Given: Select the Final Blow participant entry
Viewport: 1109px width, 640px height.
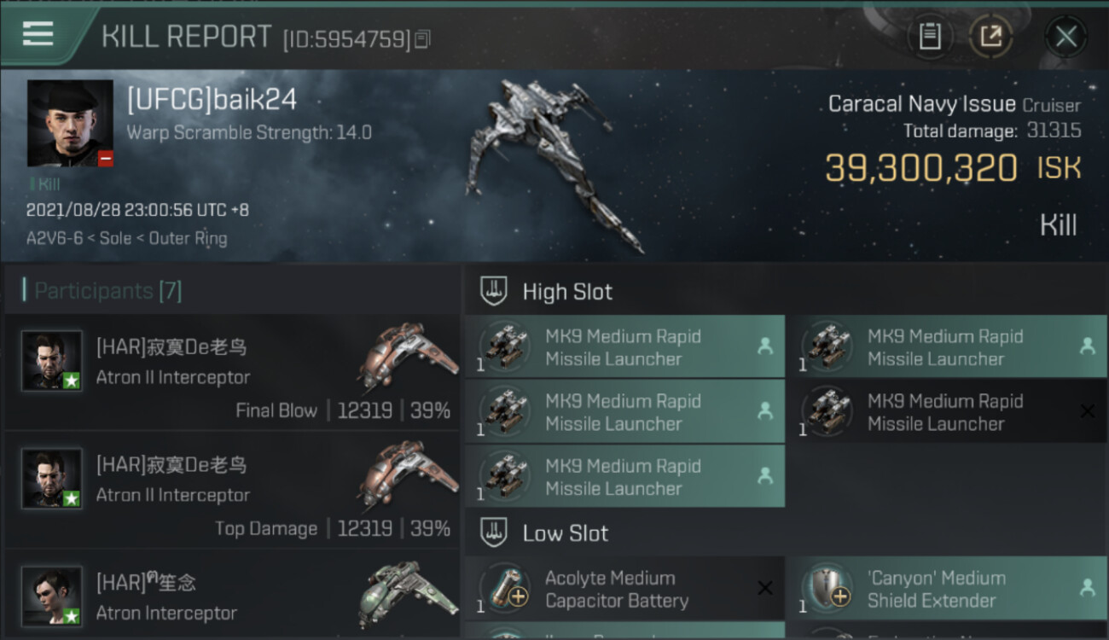Looking at the screenshot, I should click(232, 372).
